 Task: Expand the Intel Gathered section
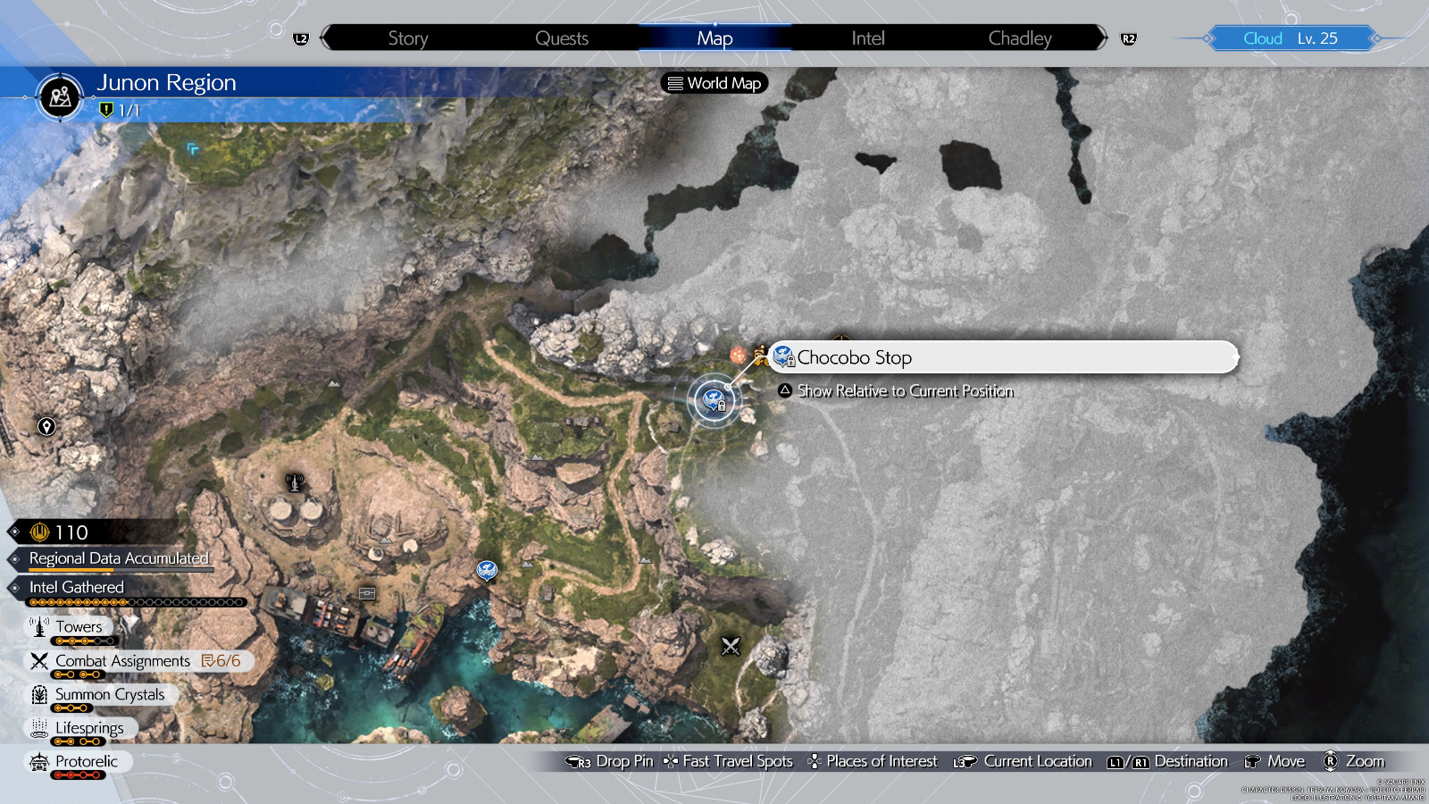(77, 587)
